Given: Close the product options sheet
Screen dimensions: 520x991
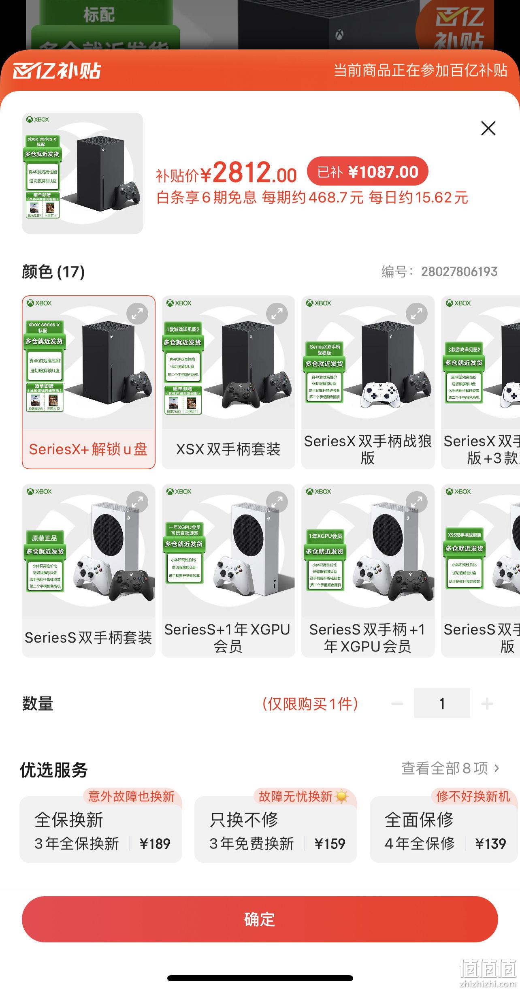Looking at the screenshot, I should coord(488,128).
